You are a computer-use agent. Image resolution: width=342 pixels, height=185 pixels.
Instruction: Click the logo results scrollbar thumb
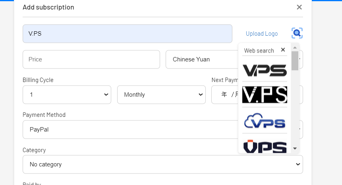point(295,61)
